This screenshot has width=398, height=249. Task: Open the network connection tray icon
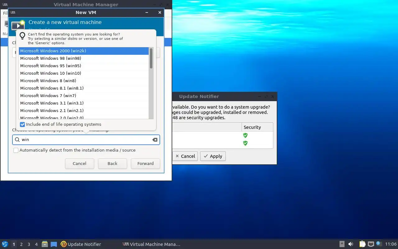[371, 244]
